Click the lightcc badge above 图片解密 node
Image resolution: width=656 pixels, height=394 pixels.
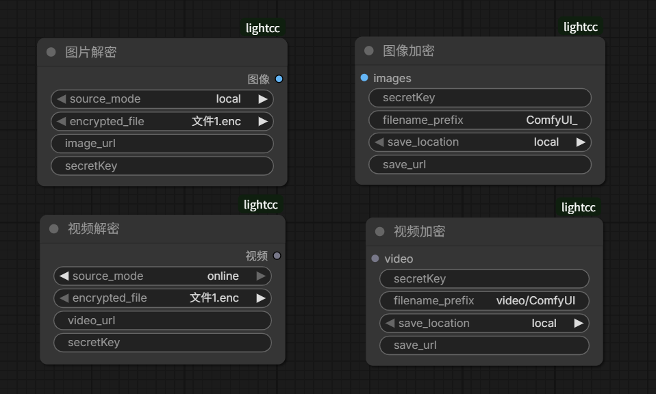(x=263, y=28)
